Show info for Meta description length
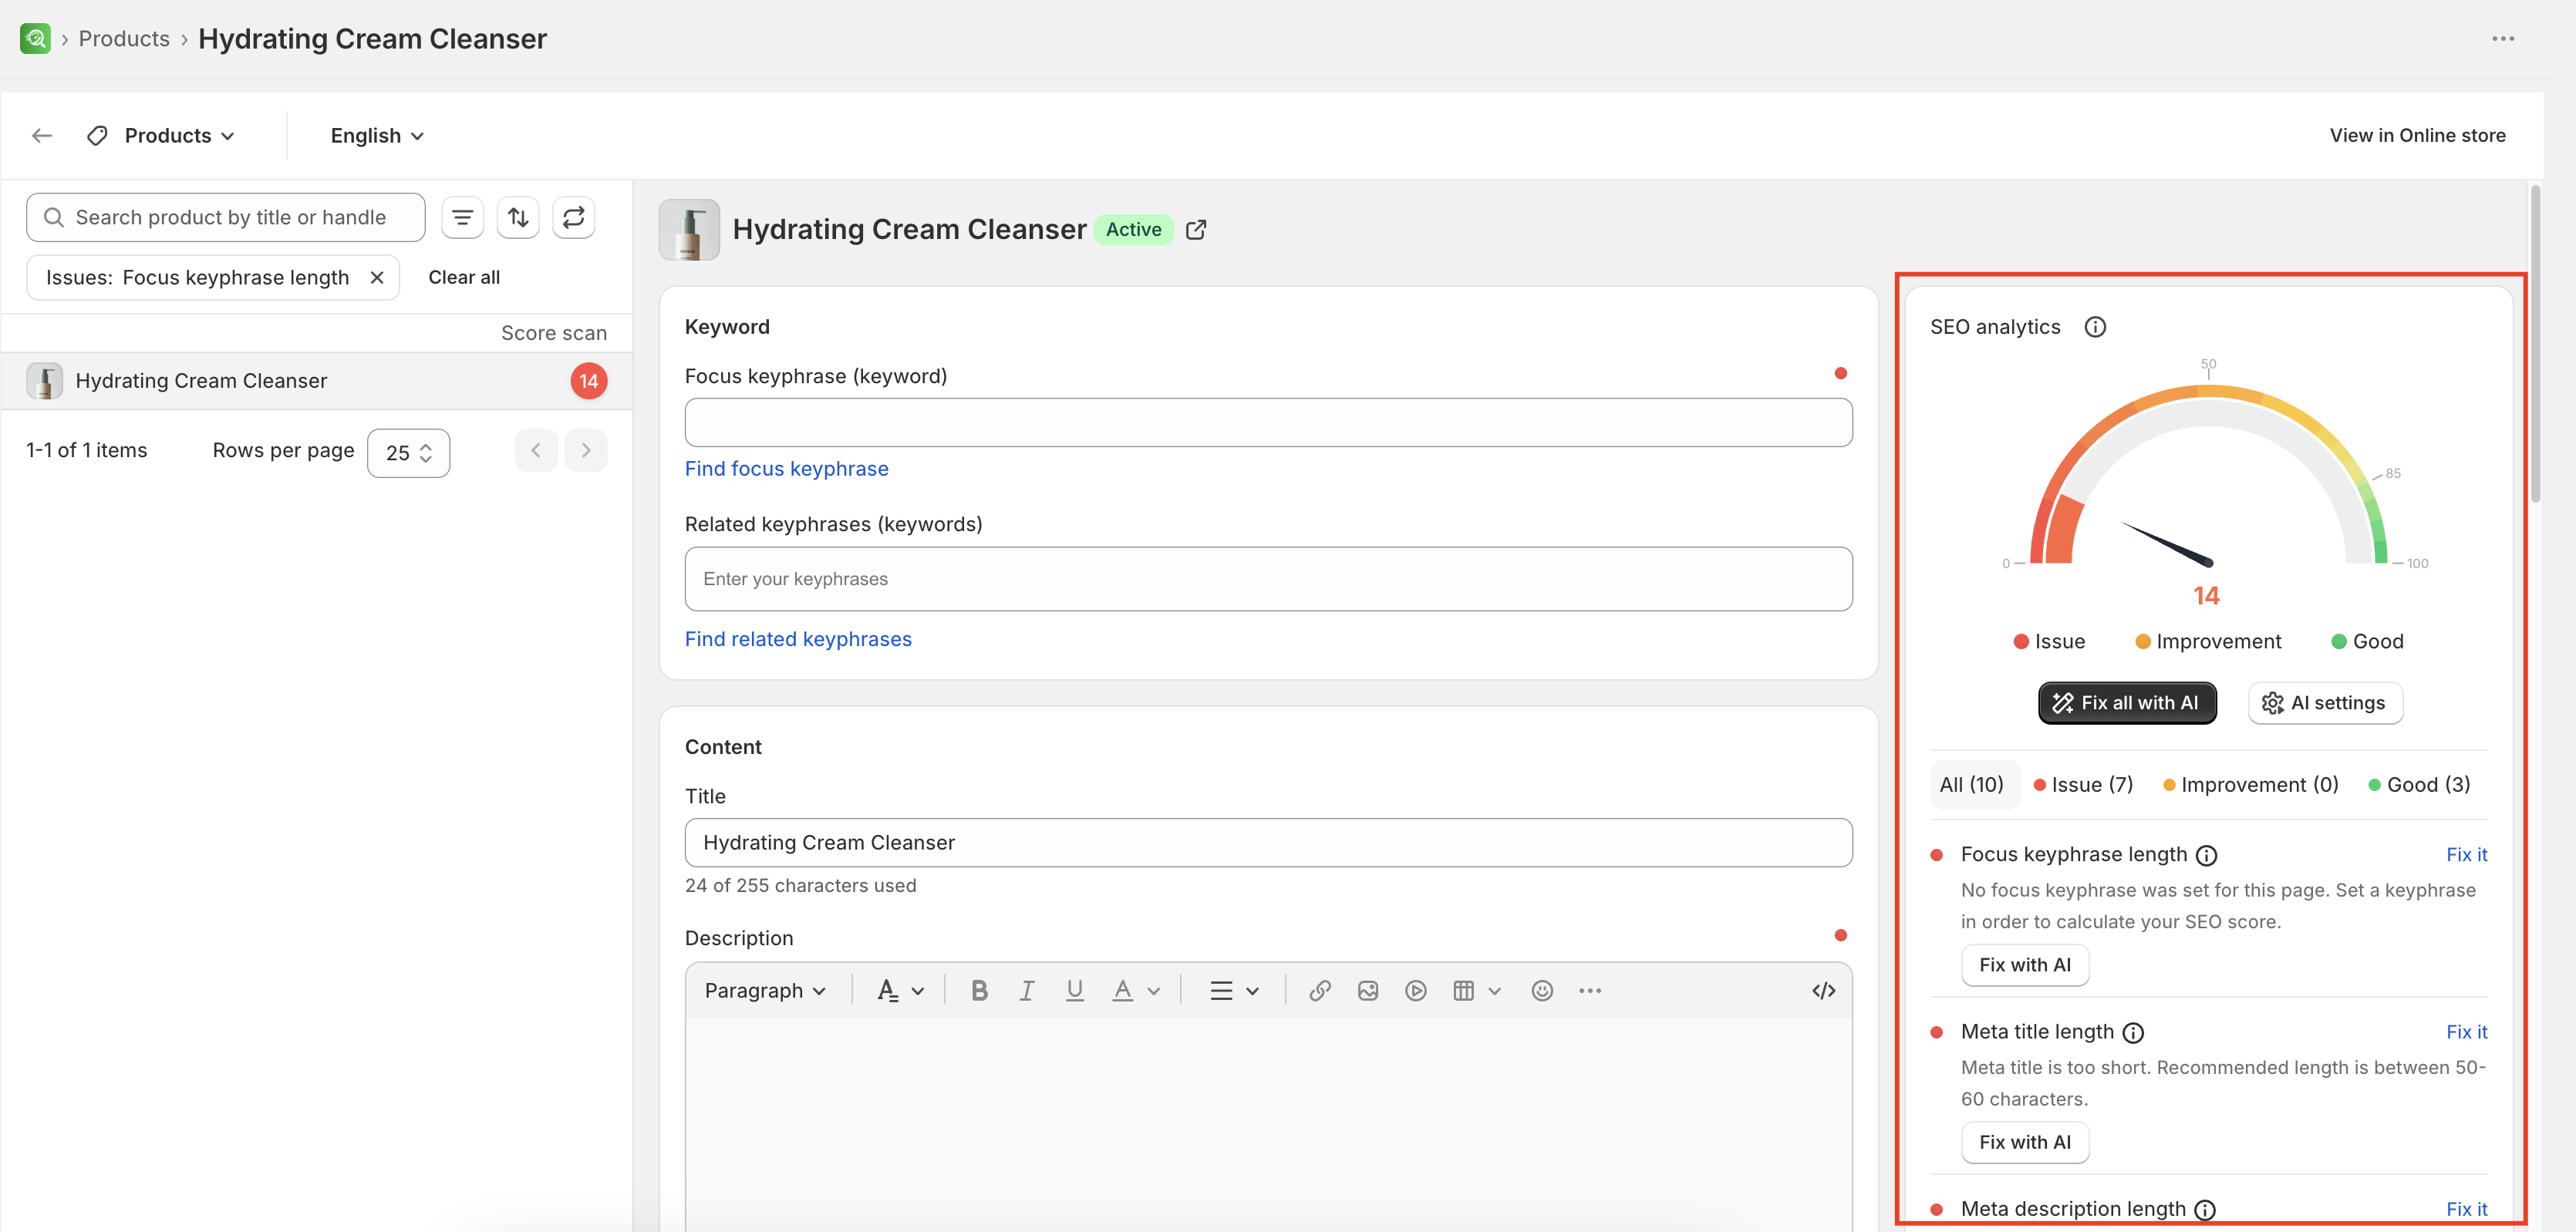The image size is (2576, 1232). (x=2205, y=1210)
